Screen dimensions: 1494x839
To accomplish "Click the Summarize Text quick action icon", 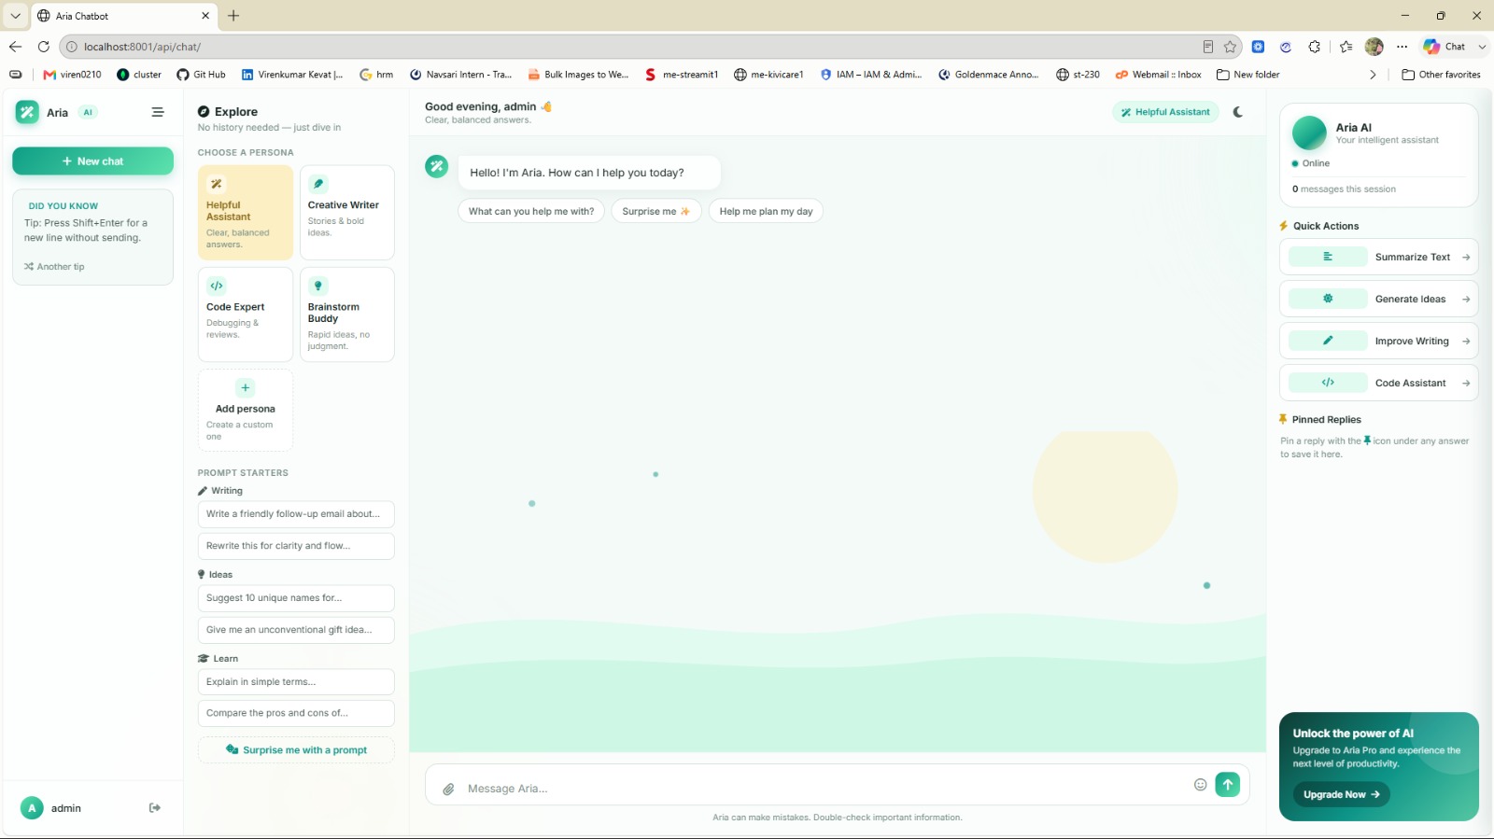I will tap(1328, 257).
